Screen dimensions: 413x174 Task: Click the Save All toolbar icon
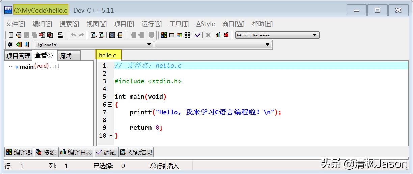34,35
